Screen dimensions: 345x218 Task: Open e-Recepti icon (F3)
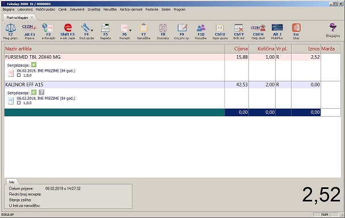point(48,28)
